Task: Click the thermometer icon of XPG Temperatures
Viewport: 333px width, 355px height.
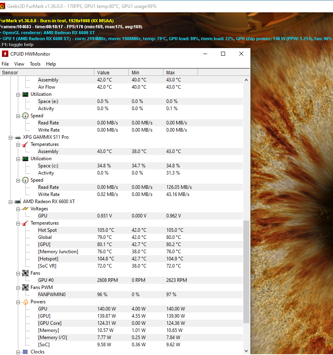Action: pyautogui.click(x=25, y=144)
